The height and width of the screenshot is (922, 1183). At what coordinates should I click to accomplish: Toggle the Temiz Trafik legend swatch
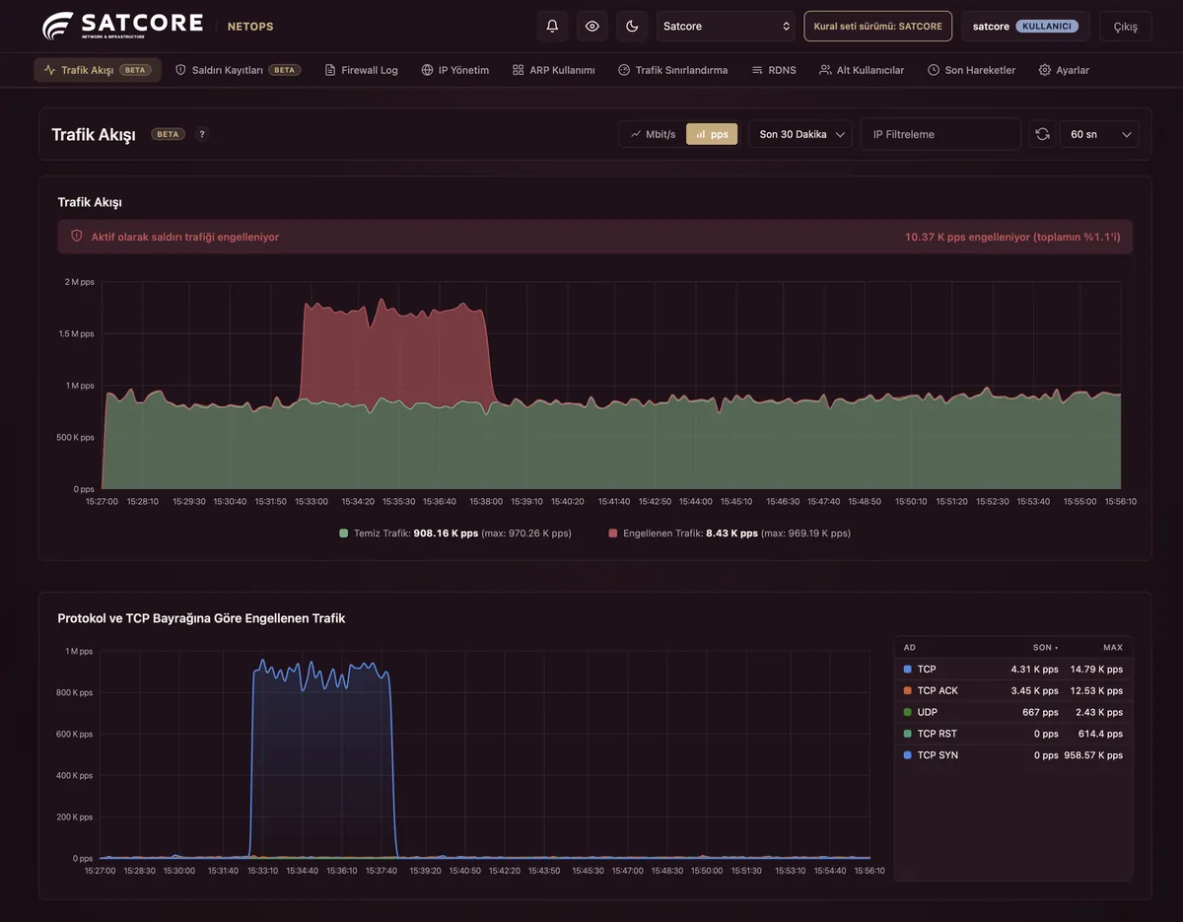[344, 533]
